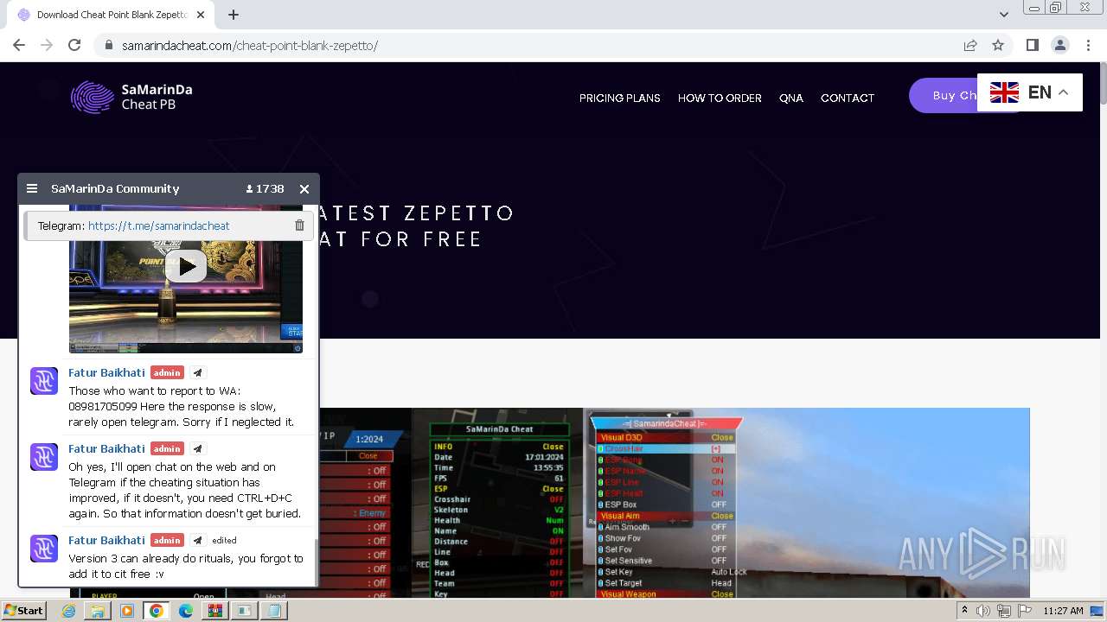Open the Chrome profile avatar
Image resolution: width=1107 pixels, height=622 pixels.
(x=1059, y=45)
